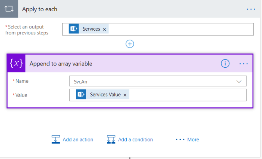The height and width of the screenshot is (159, 262).
Task: Click the purple variable curly-brace icon
Action: click(x=16, y=64)
